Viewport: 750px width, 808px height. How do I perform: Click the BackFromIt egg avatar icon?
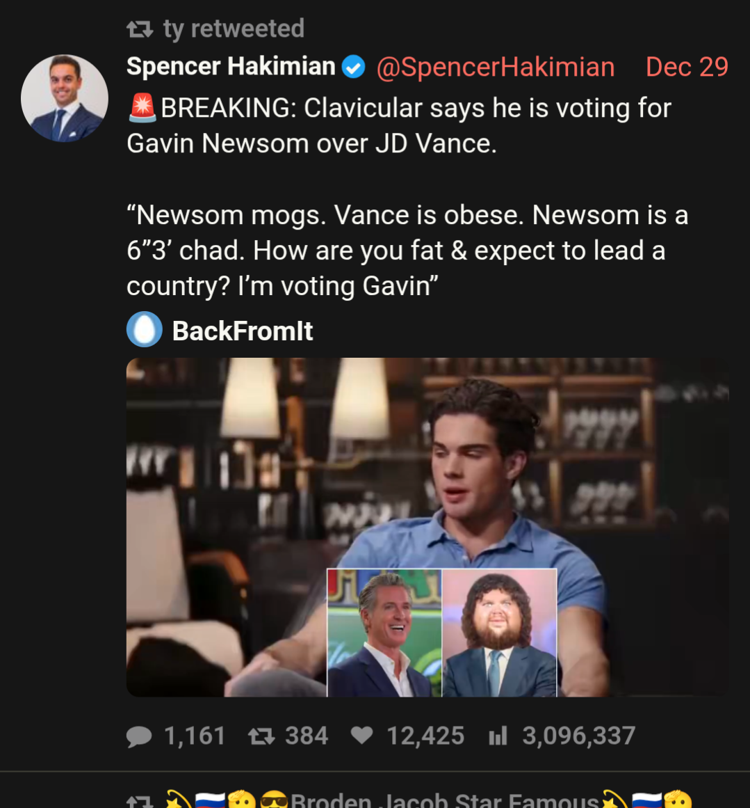pyautogui.click(x=145, y=330)
